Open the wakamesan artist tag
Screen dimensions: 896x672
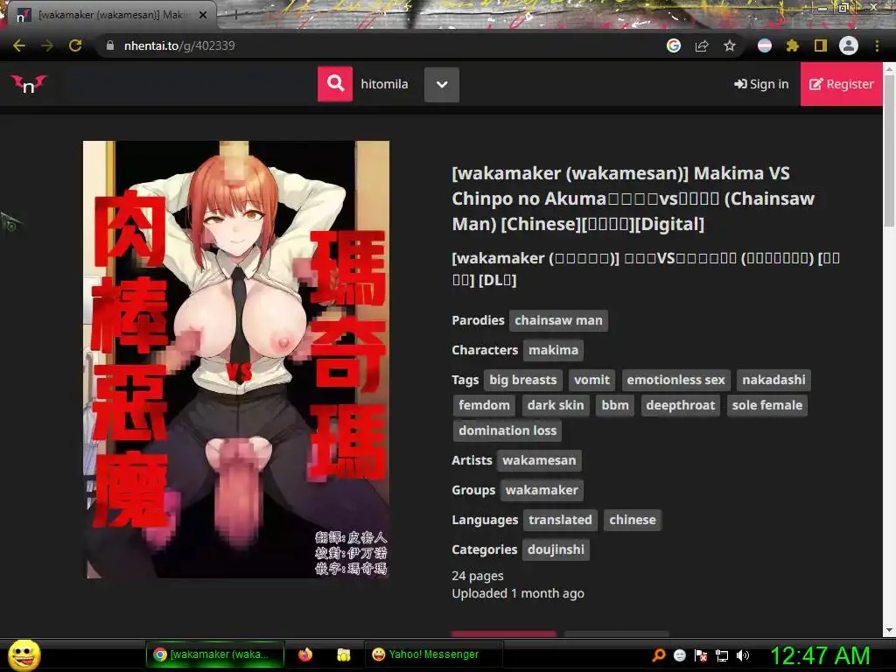pyautogui.click(x=539, y=460)
